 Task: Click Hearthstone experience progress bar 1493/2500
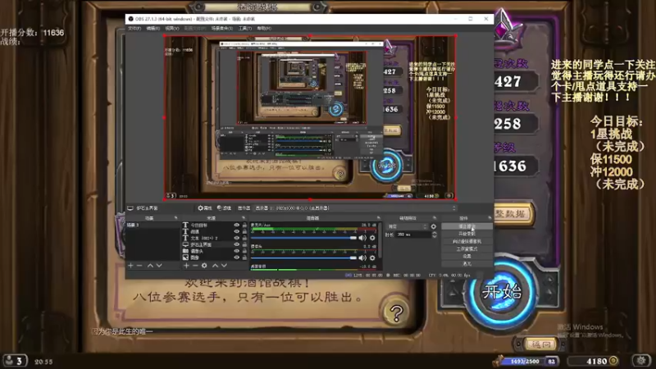point(525,361)
